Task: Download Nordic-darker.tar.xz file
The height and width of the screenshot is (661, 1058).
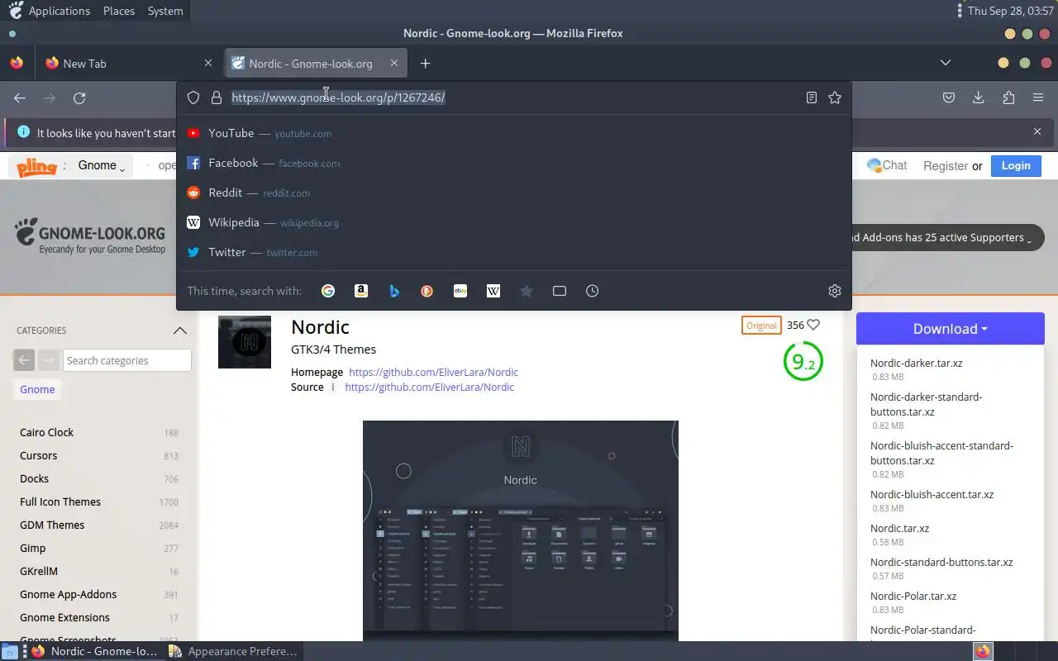Action: click(916, 363)
